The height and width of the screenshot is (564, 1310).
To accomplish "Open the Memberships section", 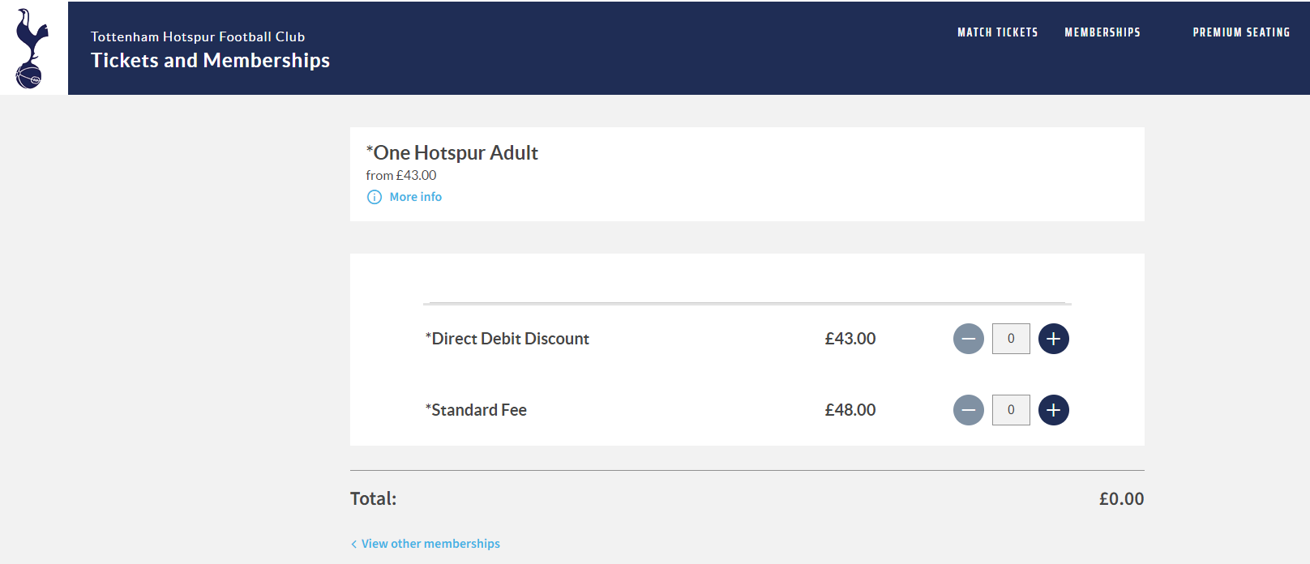I will [x=1102, y=32].
